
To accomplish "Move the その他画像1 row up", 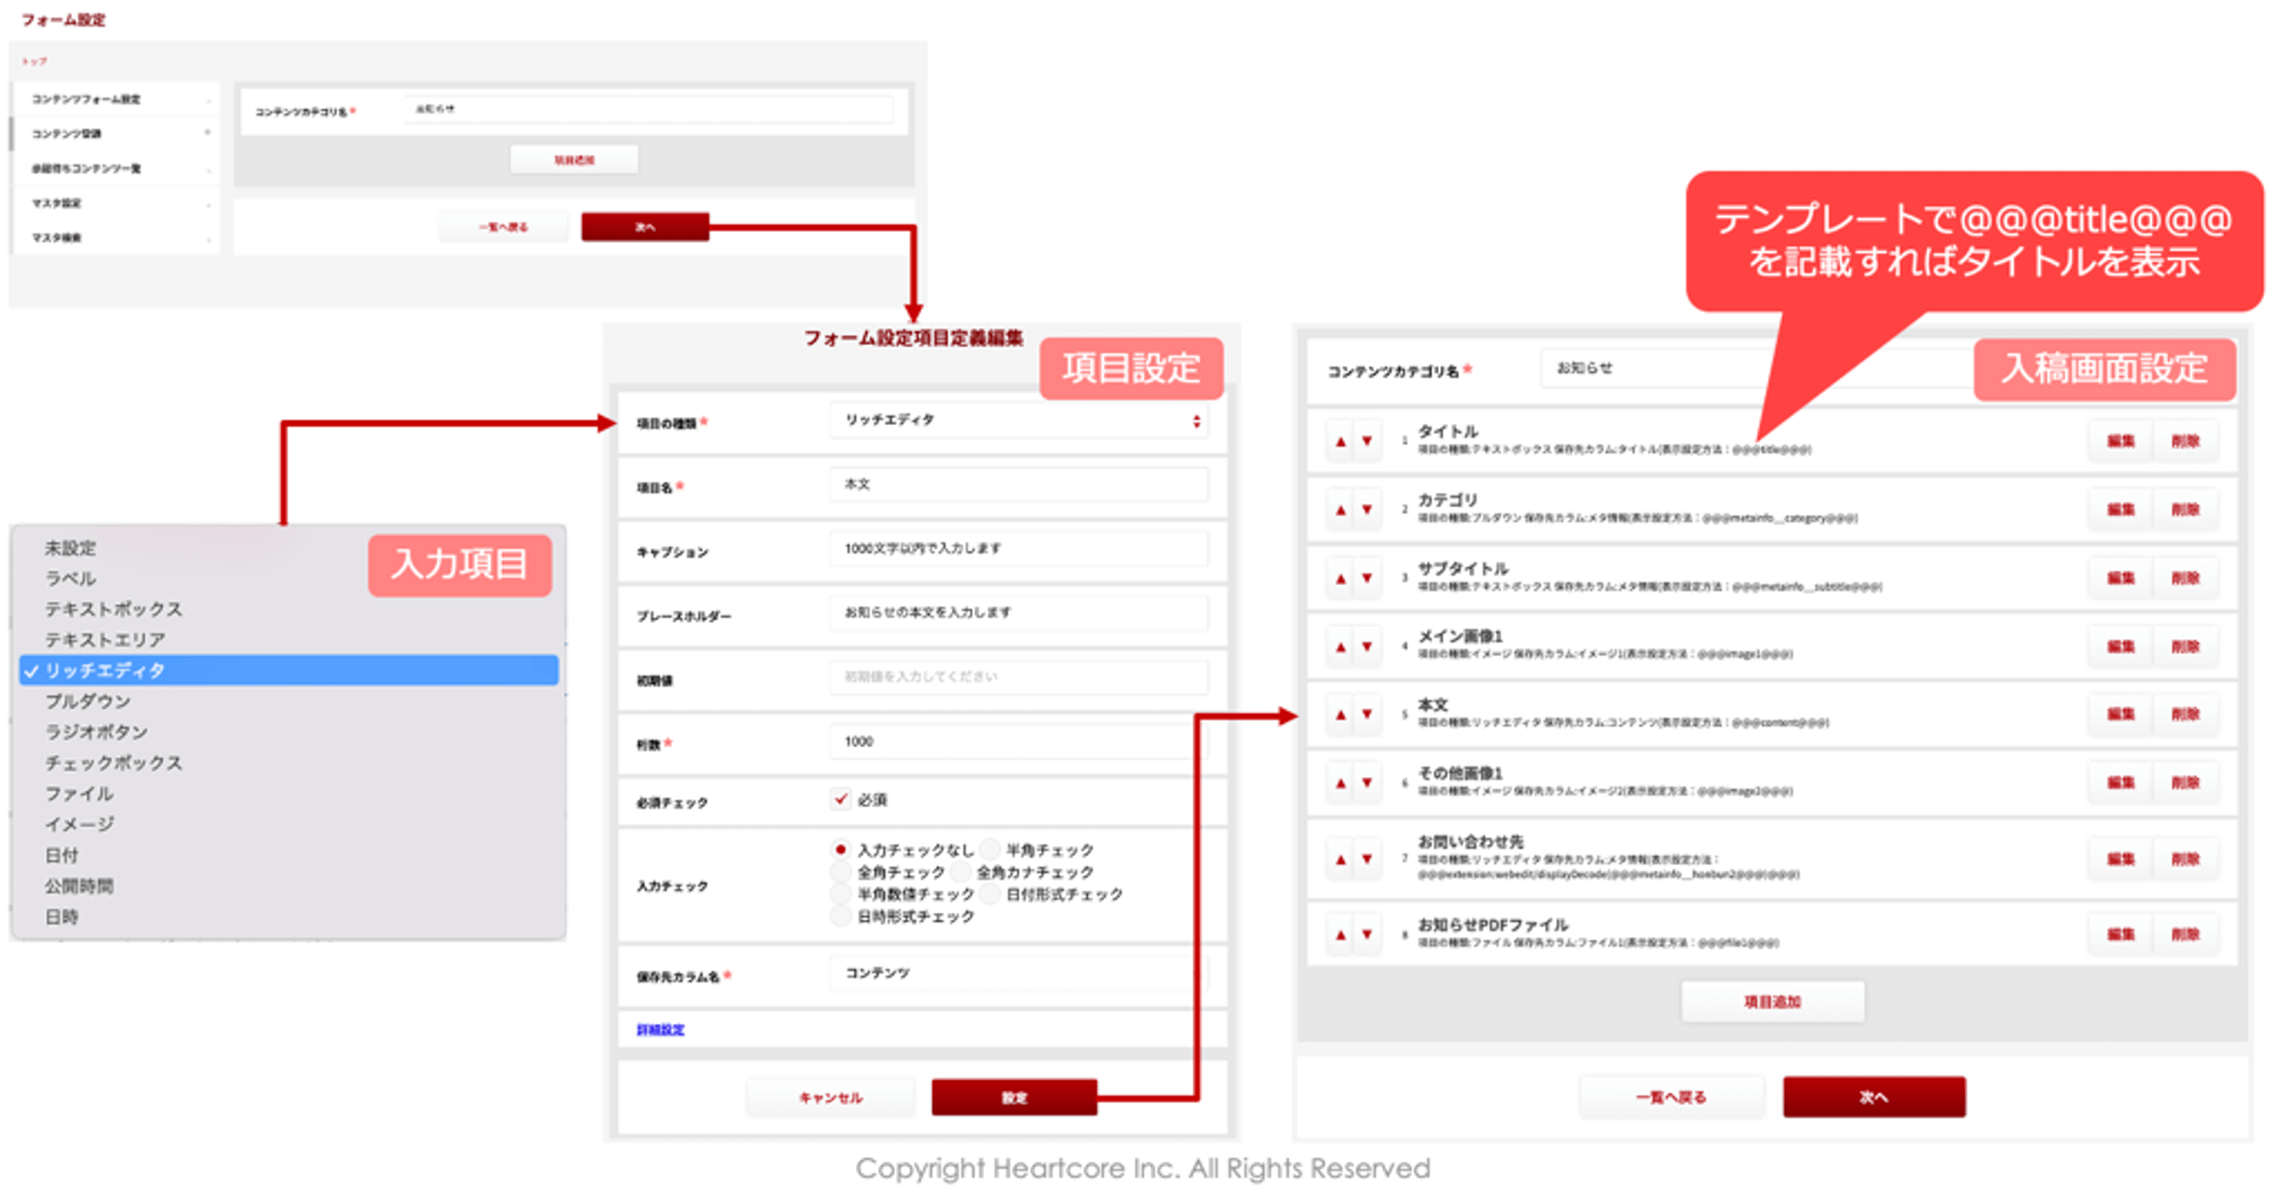I will [x=1341, y=782].
